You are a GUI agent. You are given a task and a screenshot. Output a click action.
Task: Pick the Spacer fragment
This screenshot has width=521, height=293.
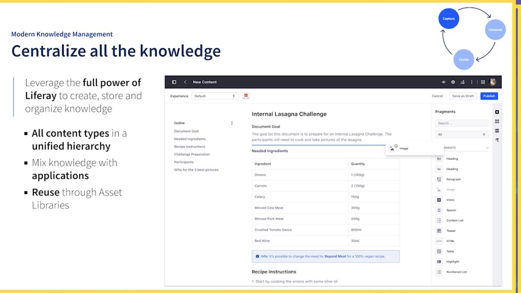tap(461, 210)
